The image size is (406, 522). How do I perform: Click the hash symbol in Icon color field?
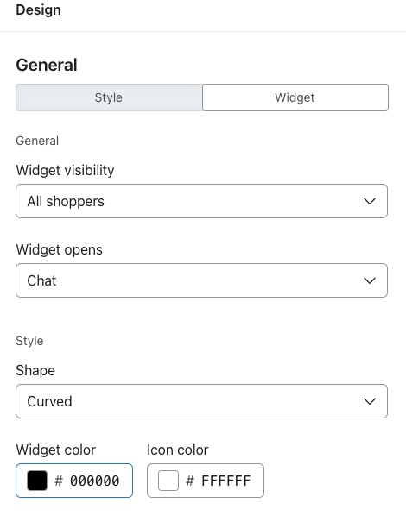[x=190, y=481]
